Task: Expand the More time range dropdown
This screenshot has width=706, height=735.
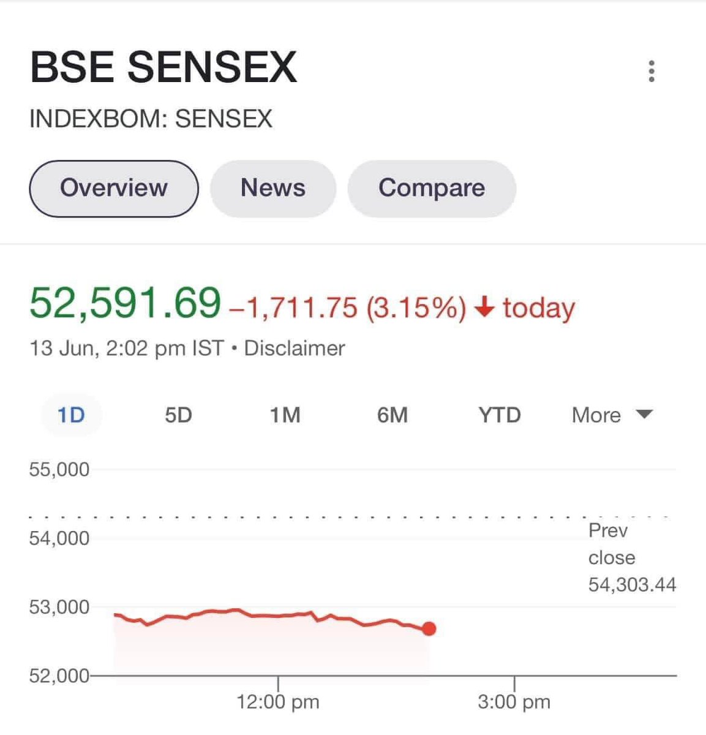Action: pyautogui.click(x=612, y=415)
